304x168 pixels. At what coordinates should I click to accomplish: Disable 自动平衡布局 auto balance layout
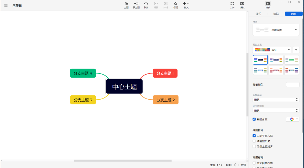coord(254,136)
